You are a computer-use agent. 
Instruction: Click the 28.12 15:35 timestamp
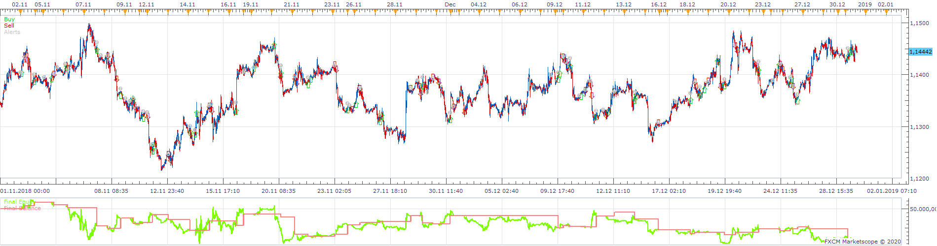pos(836,191)
